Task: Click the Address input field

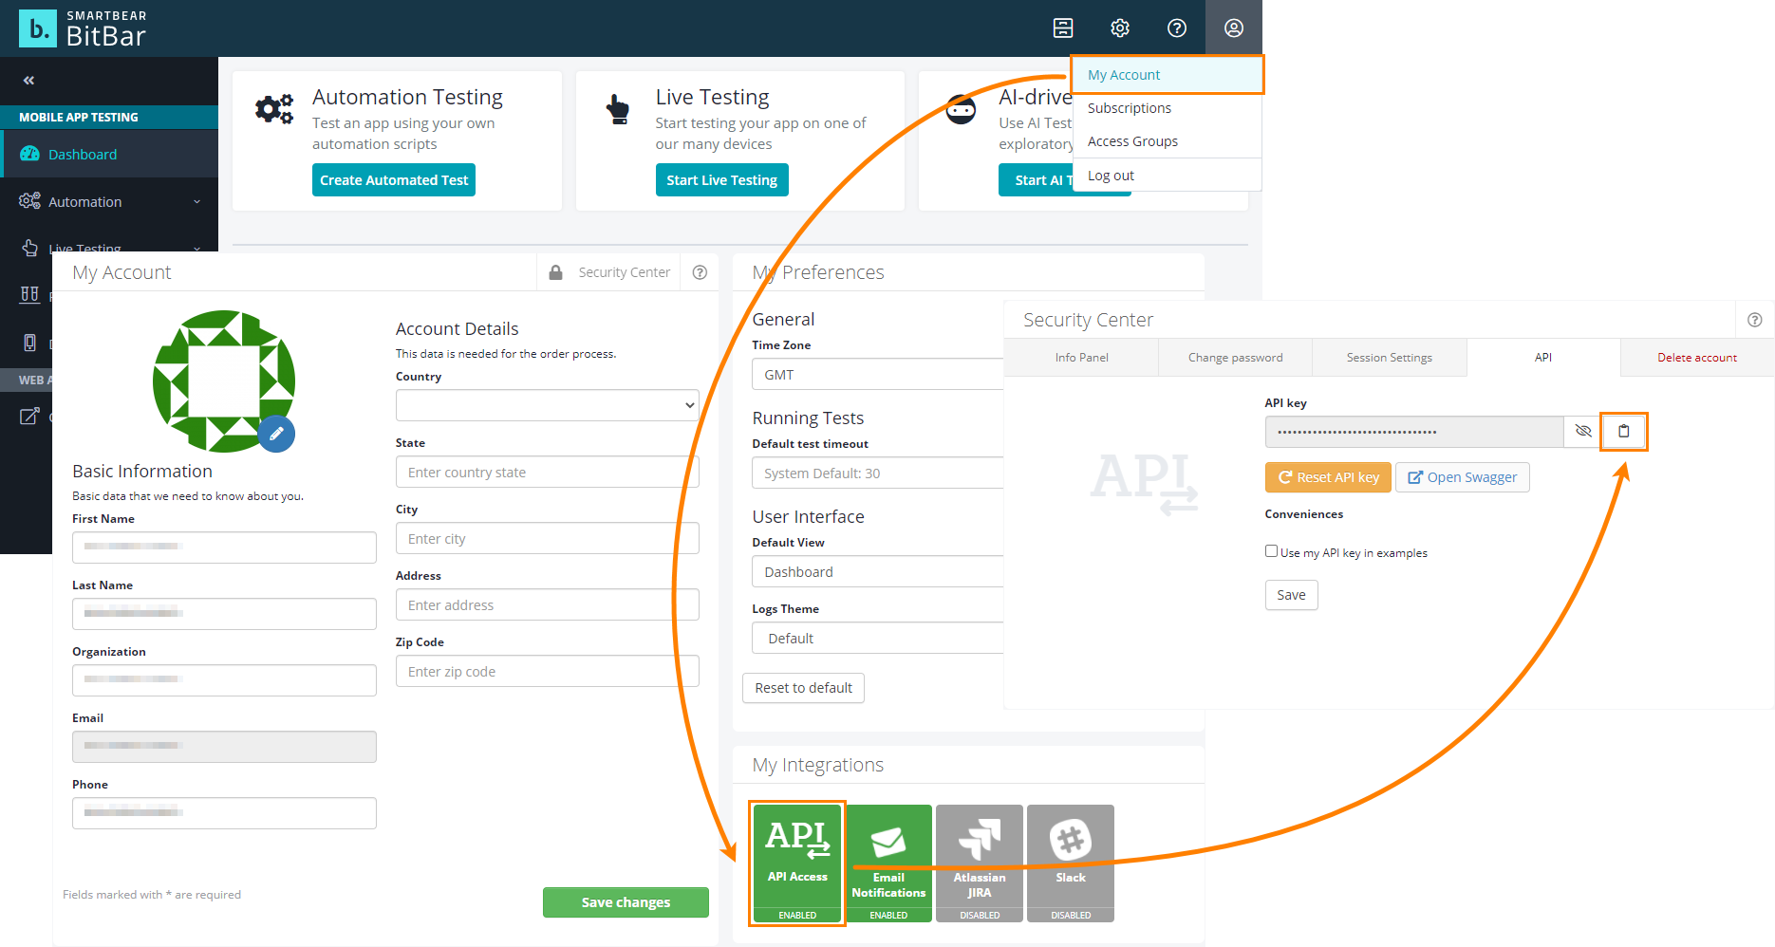Action: (548, 604)
